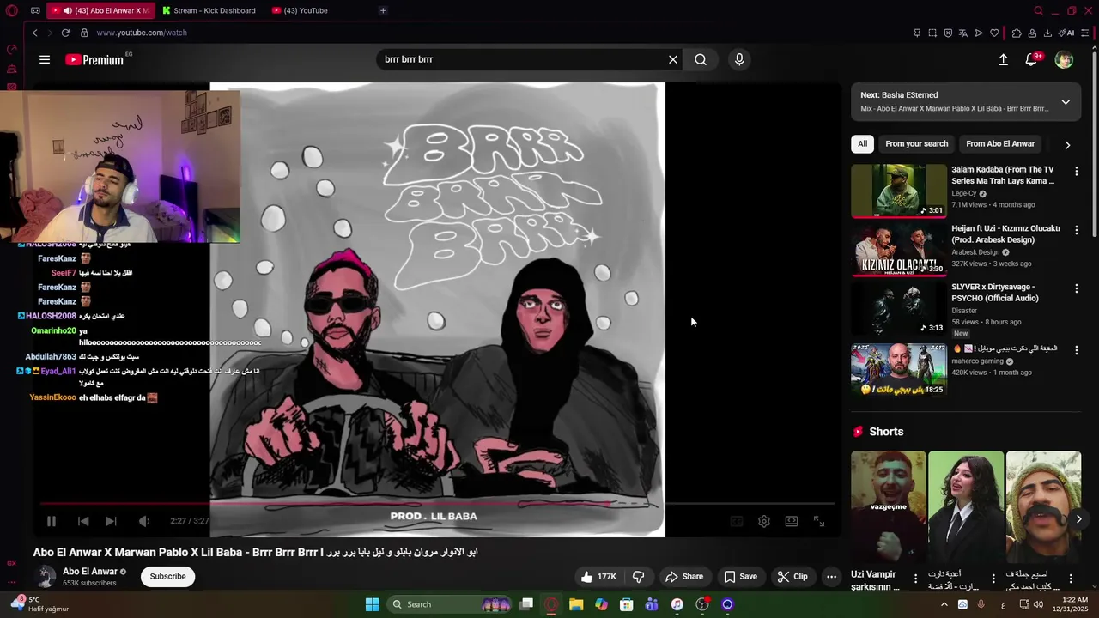Submit search with magnifier button
This screenshot has height=618, width=1099.
(x=701, y=59)
